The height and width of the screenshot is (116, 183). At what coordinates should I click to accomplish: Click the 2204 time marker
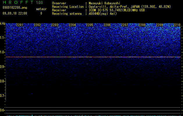72,25
